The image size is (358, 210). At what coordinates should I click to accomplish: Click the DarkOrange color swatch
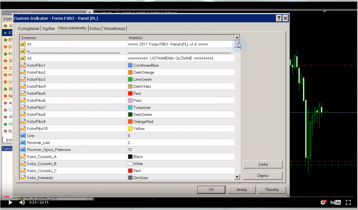[130, 72]
